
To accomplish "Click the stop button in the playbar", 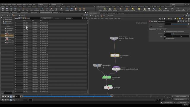I will coord(8,96).
